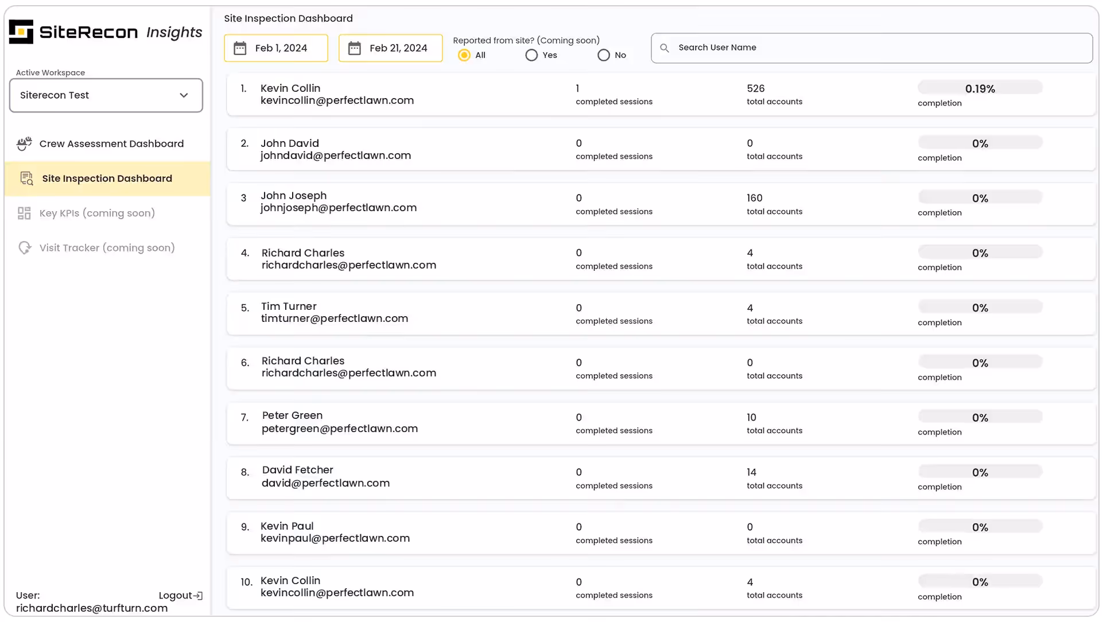Click the SiteRecon logo icon
1103x622 pixels.
pyautogui.click(x=21, y=32)
